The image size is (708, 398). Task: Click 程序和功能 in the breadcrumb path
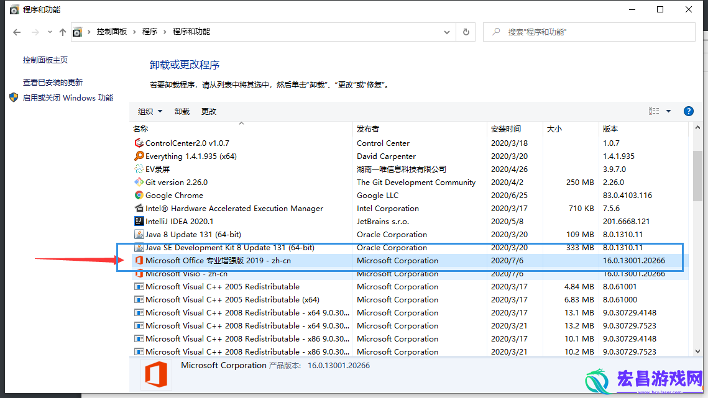click(191, 32)
